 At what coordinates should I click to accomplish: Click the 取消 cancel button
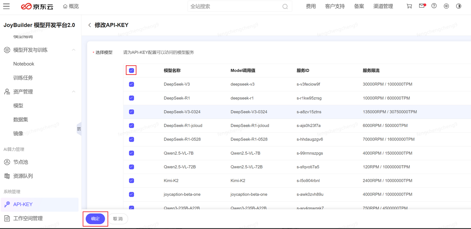coord(118,219)
